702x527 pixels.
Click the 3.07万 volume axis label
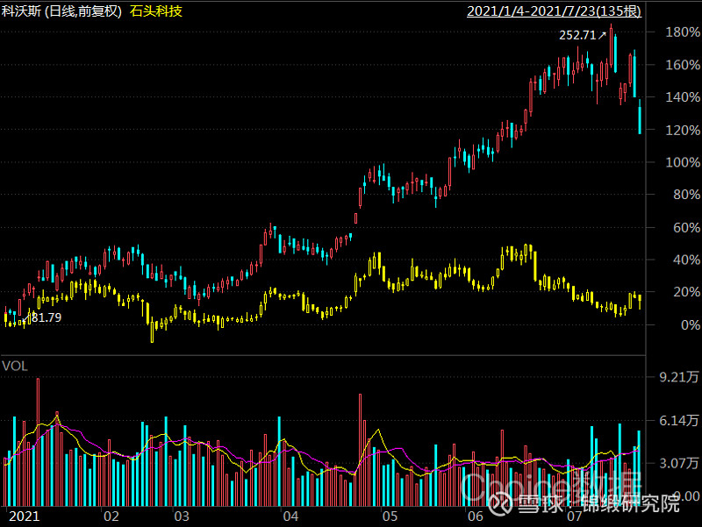(679, 463)
